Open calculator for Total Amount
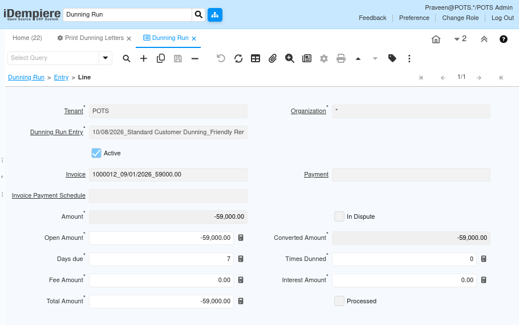The height and width of the screenshot is (325, 519). click(x=241, y=302)
